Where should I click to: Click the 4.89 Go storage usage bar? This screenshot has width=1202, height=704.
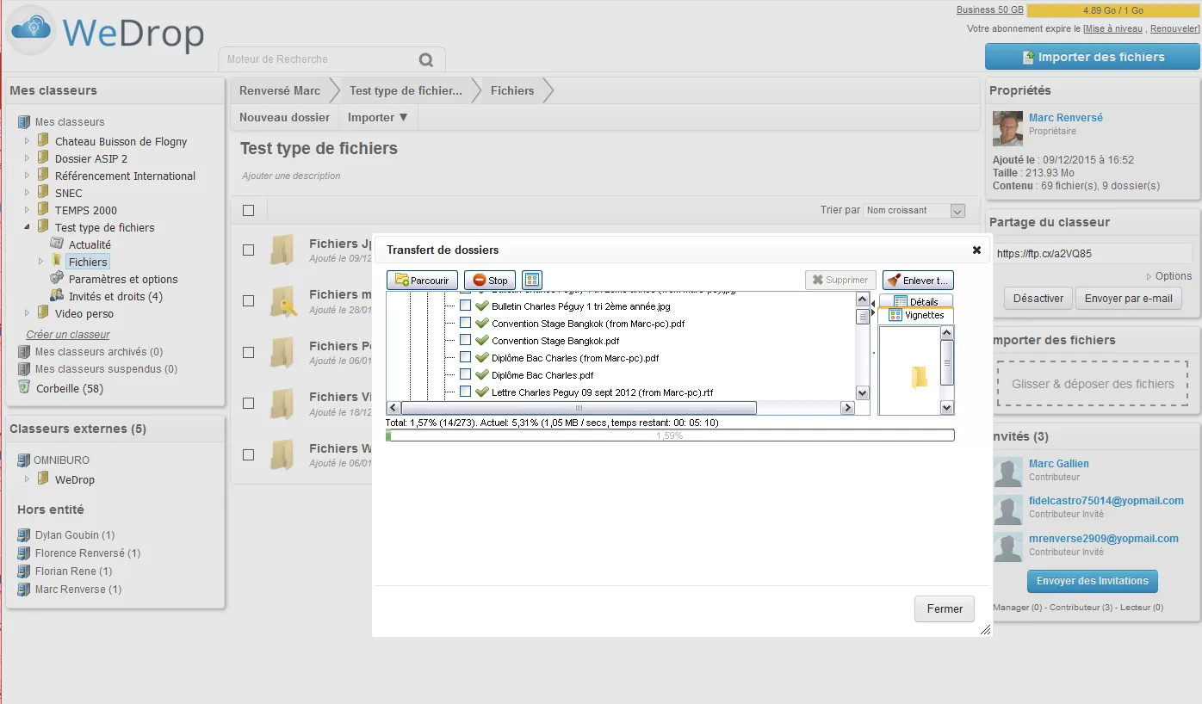[1113, 10]
